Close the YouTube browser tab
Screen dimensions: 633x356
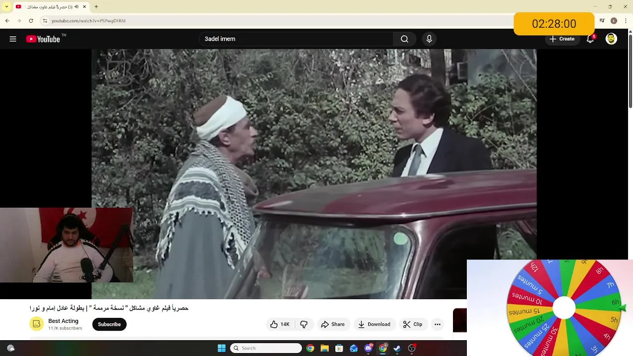click(x=84, y=7)
